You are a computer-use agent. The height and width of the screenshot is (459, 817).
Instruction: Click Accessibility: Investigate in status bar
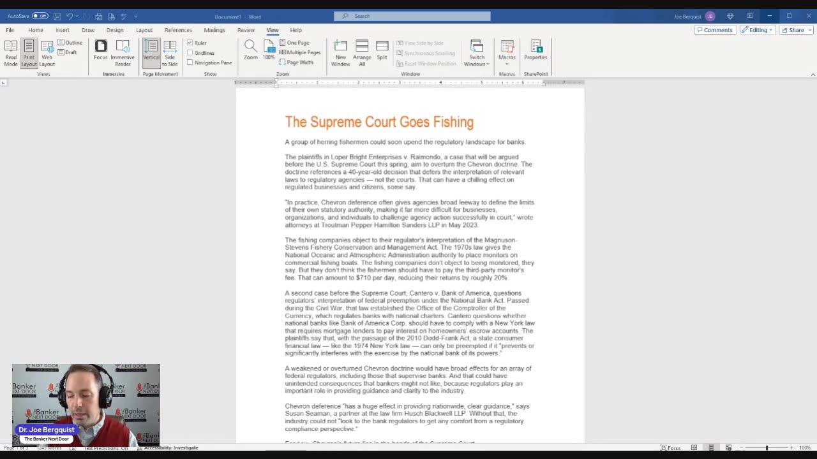[168, 448]
